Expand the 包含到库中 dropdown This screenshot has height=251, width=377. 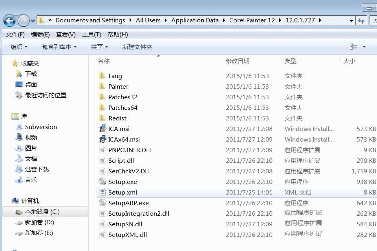(x=59, y=47)
